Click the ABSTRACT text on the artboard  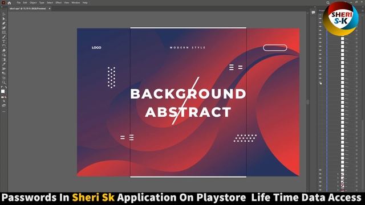[x=188, y=112]
